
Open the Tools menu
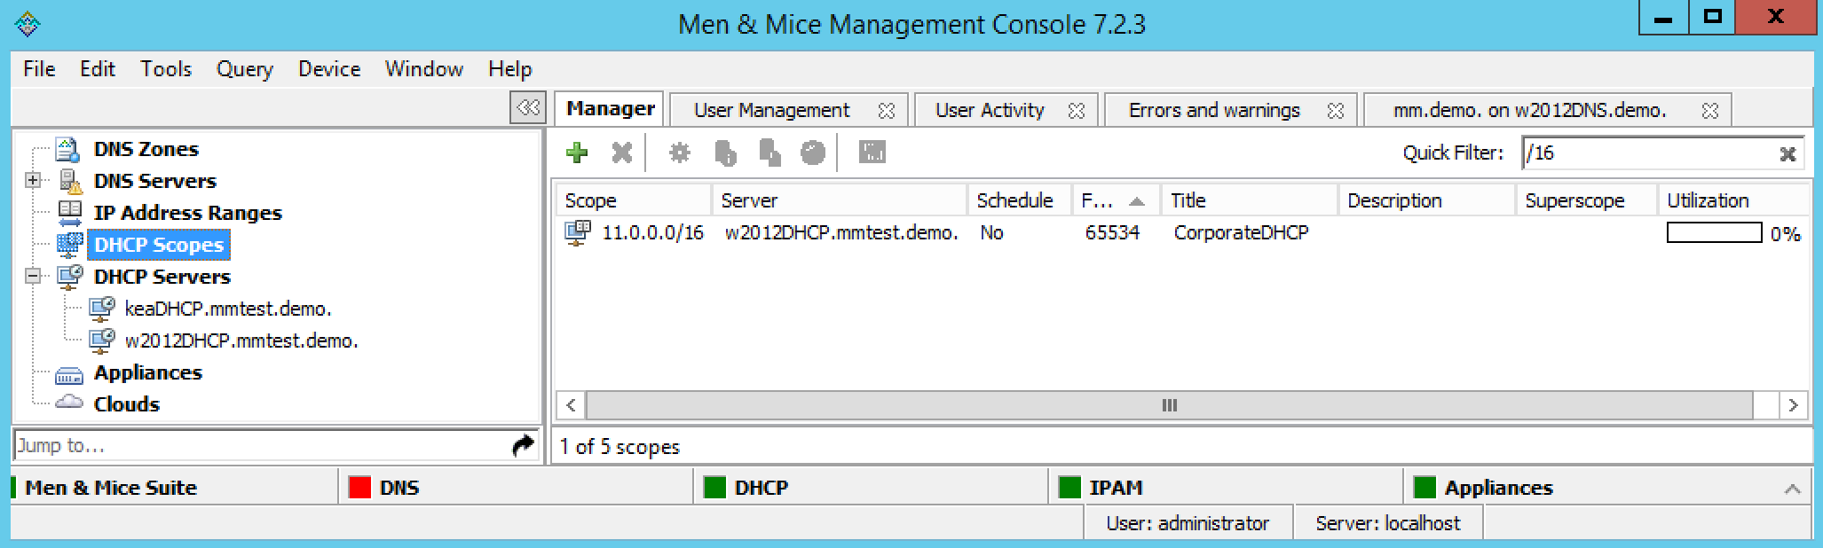(x=166, y=69)
